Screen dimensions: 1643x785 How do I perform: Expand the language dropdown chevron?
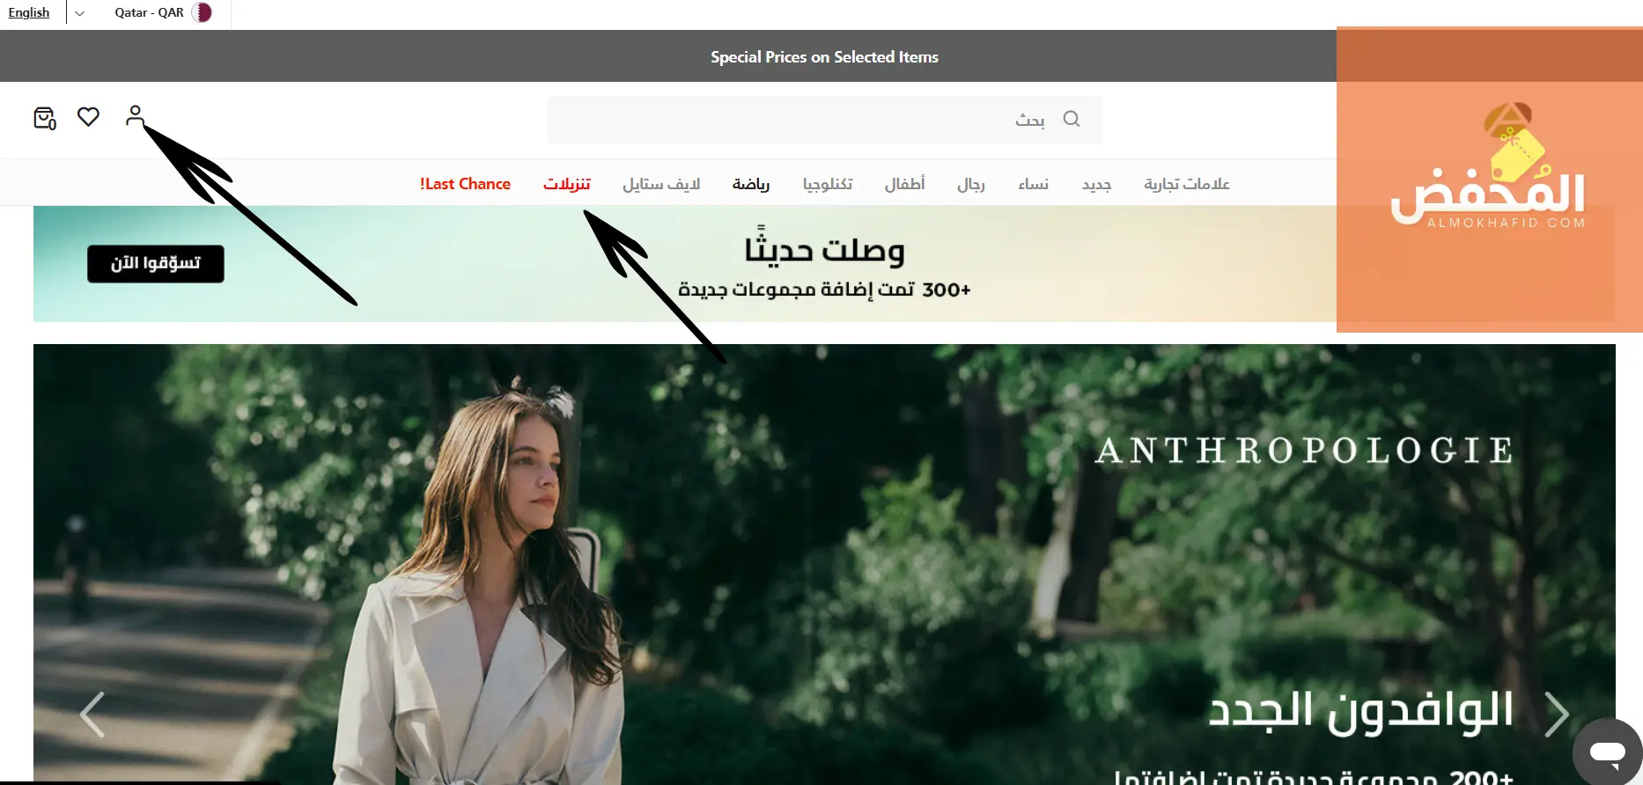[x=79, y=13]
